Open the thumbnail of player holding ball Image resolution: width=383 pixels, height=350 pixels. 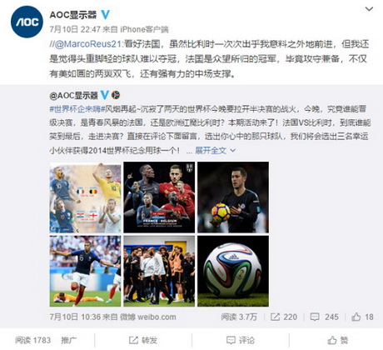[233, 197]
